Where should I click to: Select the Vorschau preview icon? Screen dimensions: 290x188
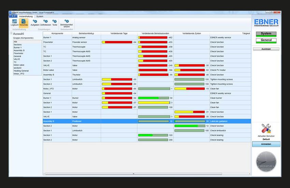(24, 23)
